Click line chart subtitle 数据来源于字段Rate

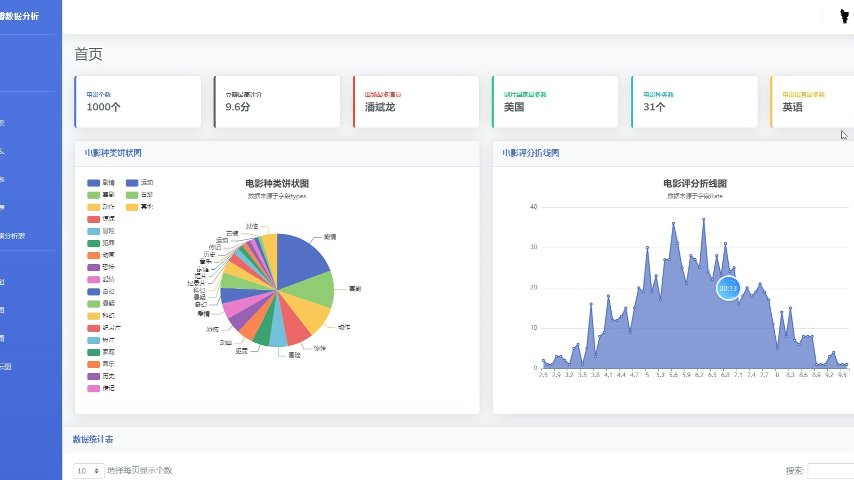pos(695,196)
